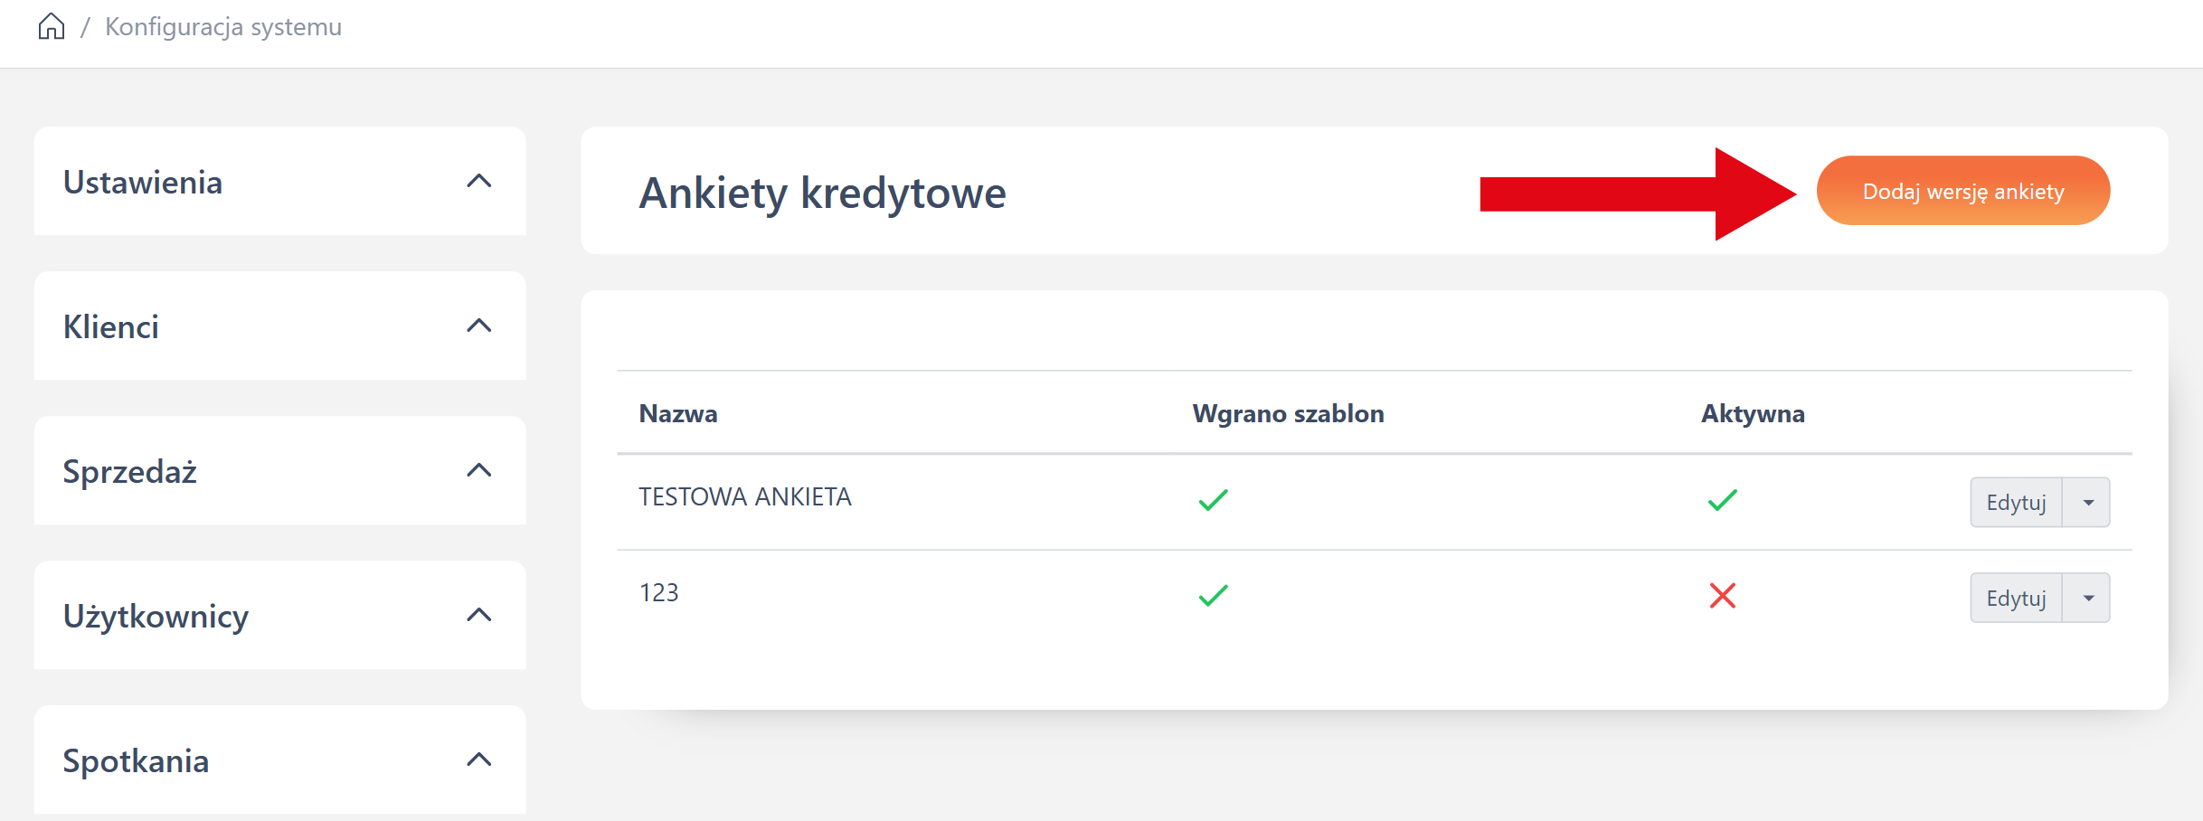Collapse the Ustawienia section chevron
Viewport: 2203px width, 821px height.
(478, 182)
